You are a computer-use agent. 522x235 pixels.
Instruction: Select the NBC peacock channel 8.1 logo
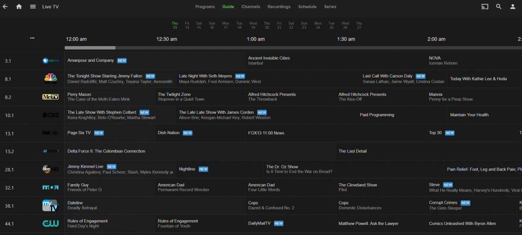point(50,79)
